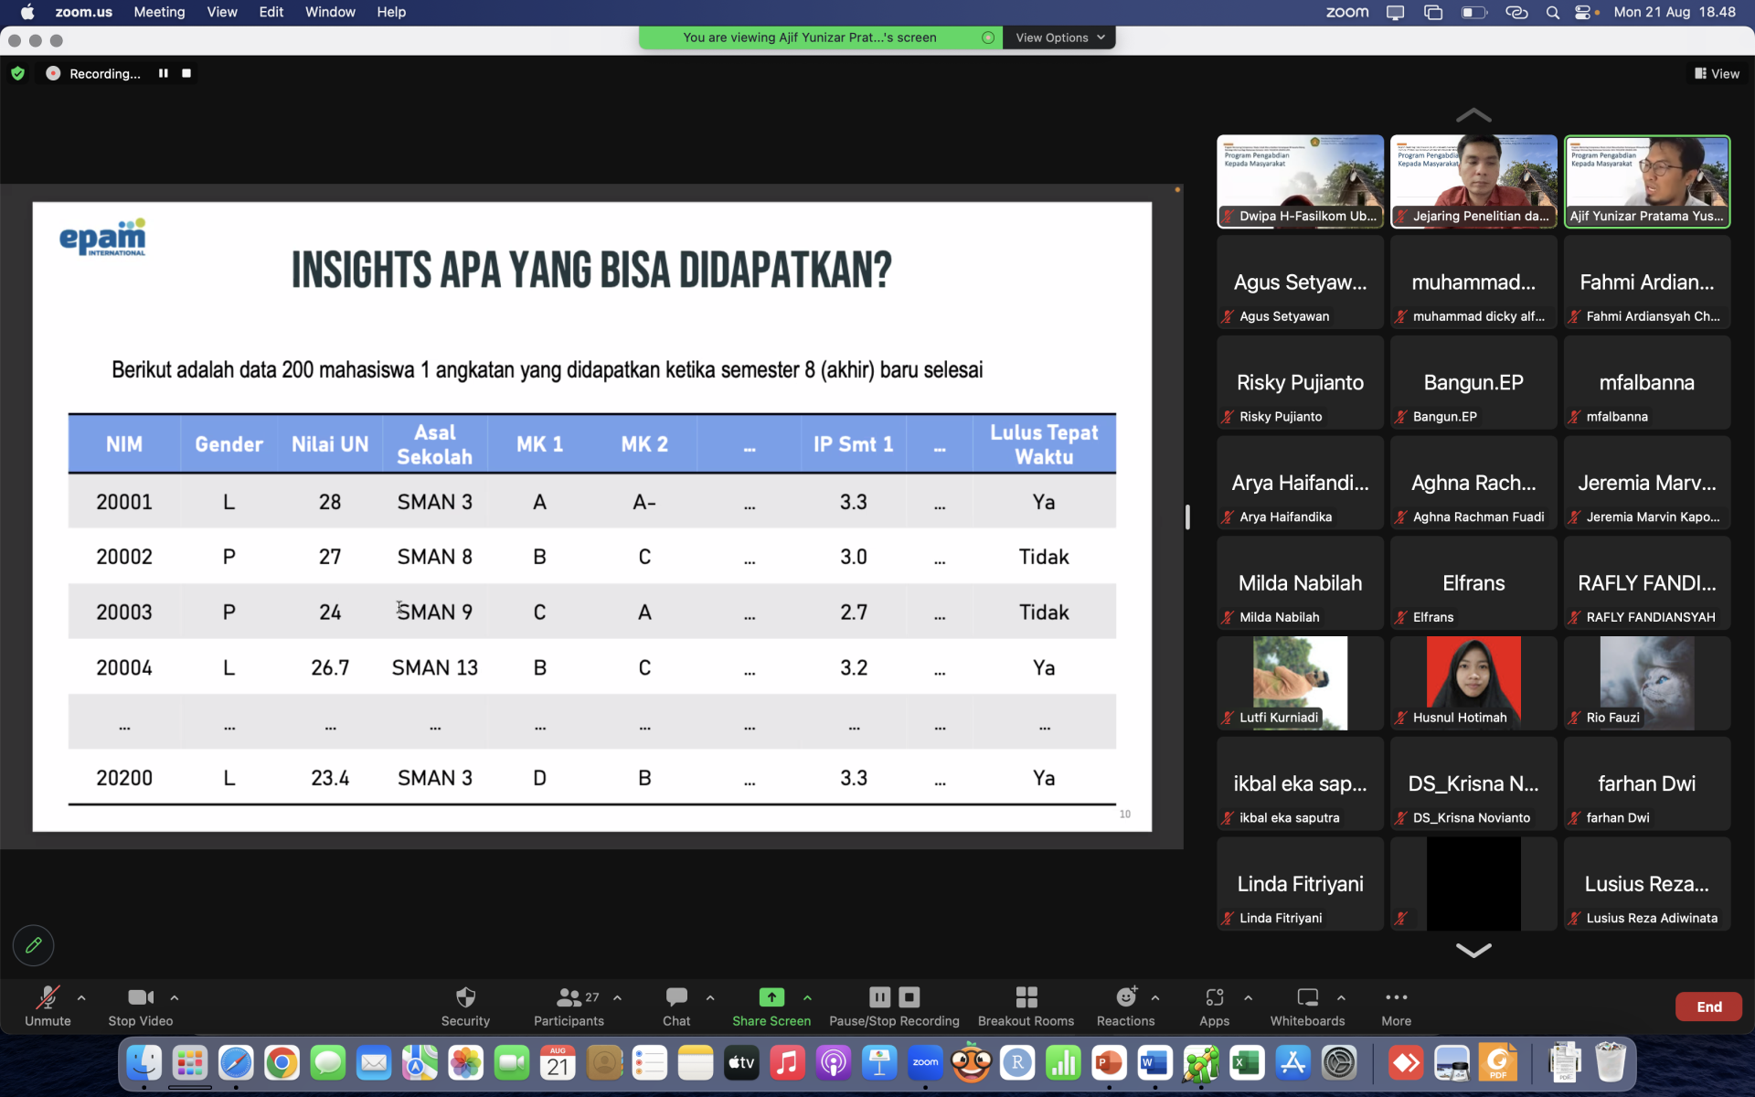This screenshot has width=1755, height=1097.
Task: Open the Participants panel
Action: (x=569, y=1006)
